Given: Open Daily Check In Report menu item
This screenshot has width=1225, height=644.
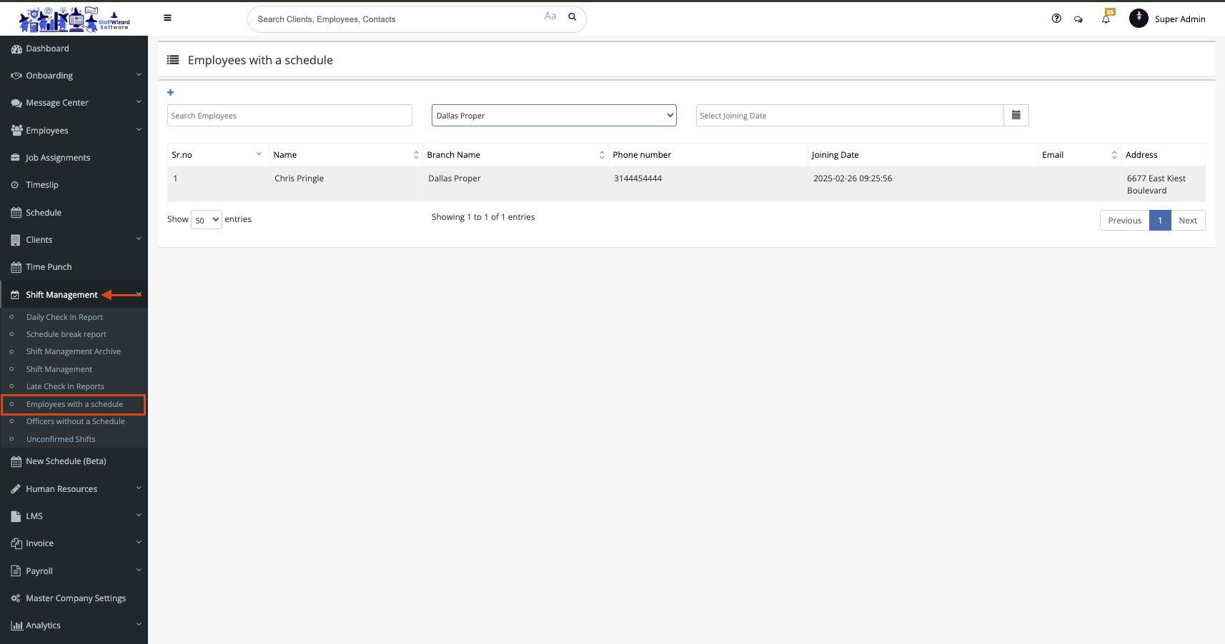Looking at the screenshot, I should pos(64,317).
